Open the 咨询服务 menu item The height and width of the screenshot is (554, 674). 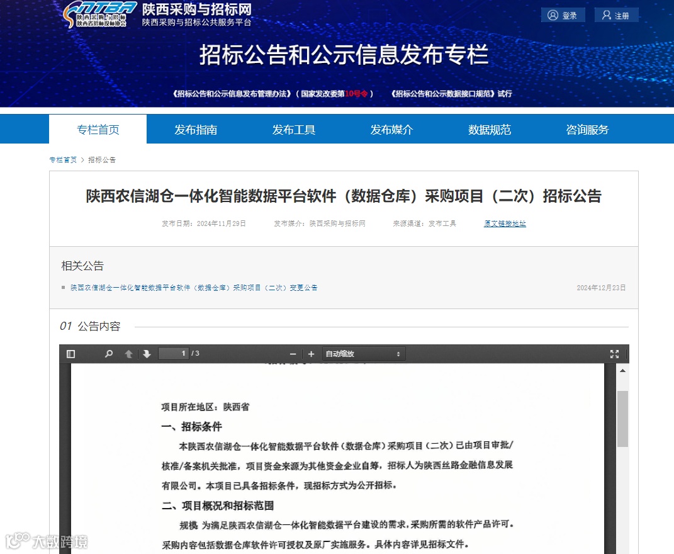(588, 130)
